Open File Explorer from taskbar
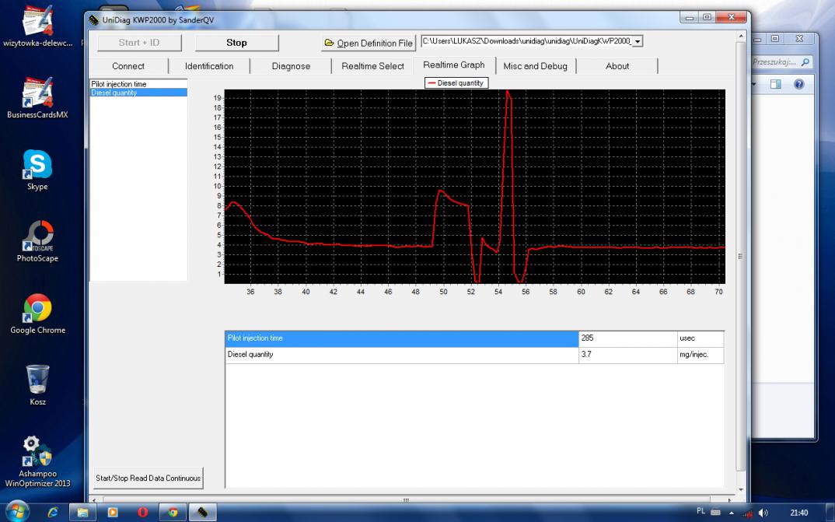This screenshot has width=835, height=522. click(x=82, y=513)
